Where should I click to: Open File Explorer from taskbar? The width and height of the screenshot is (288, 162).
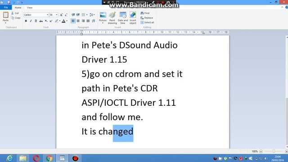pos(23,158)
